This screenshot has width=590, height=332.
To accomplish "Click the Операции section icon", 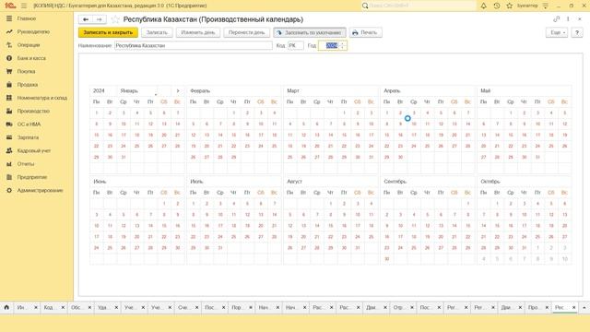I will click(x=9, y=45).
